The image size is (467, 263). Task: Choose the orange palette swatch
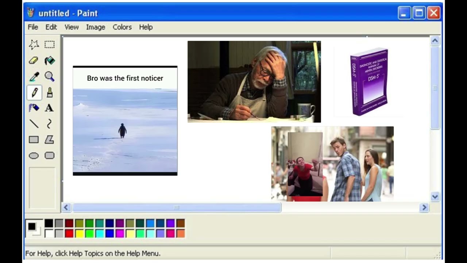tap(181, 233)
